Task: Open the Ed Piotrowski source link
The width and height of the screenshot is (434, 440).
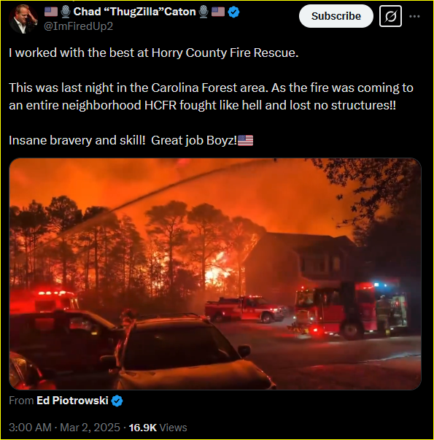Action: (x=72, y=401)
